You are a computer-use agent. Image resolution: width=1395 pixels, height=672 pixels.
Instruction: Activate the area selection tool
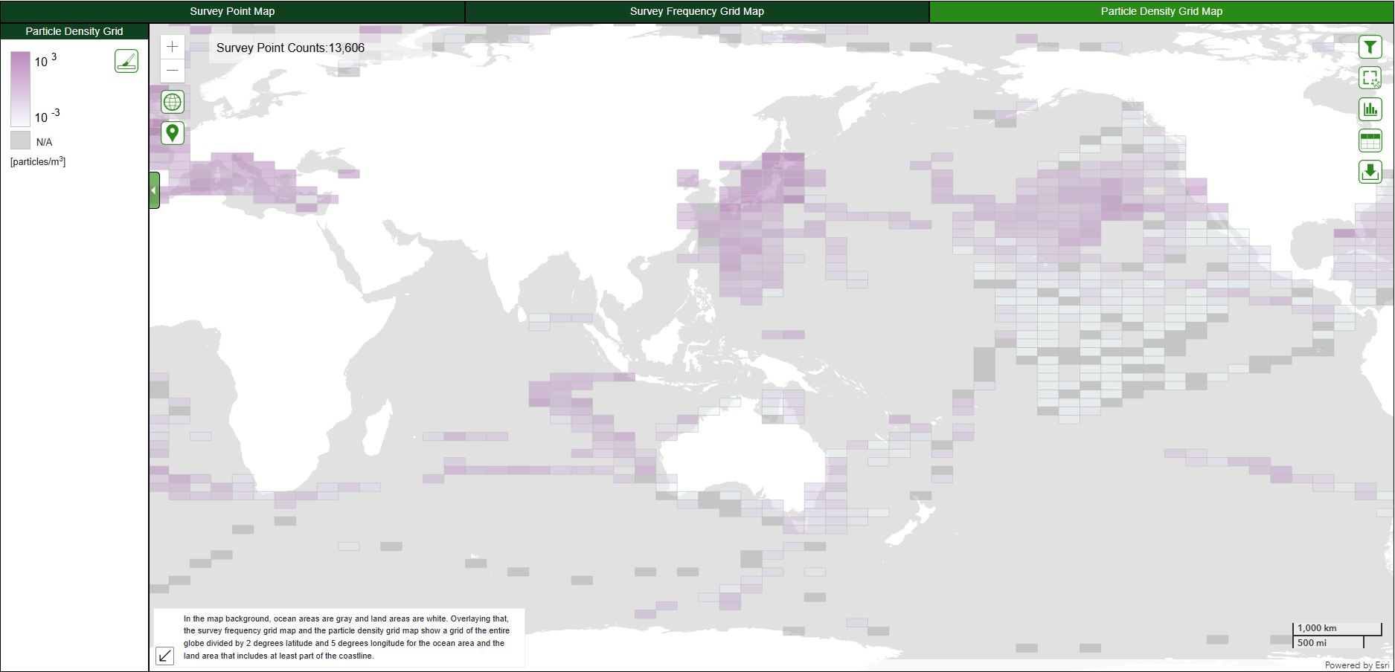coord(1370,78)
